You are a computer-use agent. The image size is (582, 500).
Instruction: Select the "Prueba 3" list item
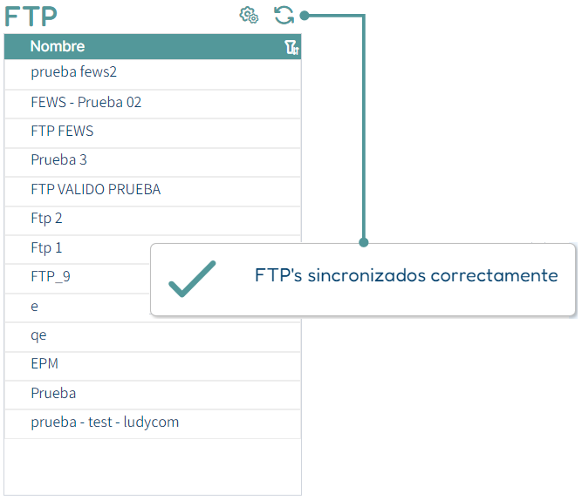(153, 163)
